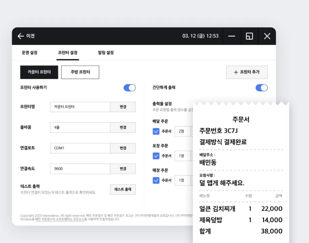Click the 덜 맵게 해주세요. request text
The width and height of the screenshot is (309, 243).
click(x=222, y=183)
